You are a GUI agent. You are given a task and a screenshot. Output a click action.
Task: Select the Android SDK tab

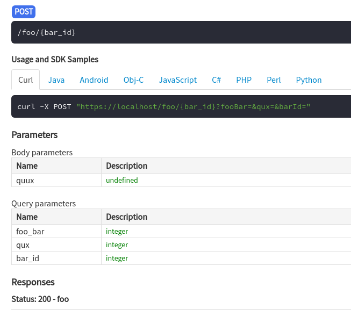tap(94, 80)
